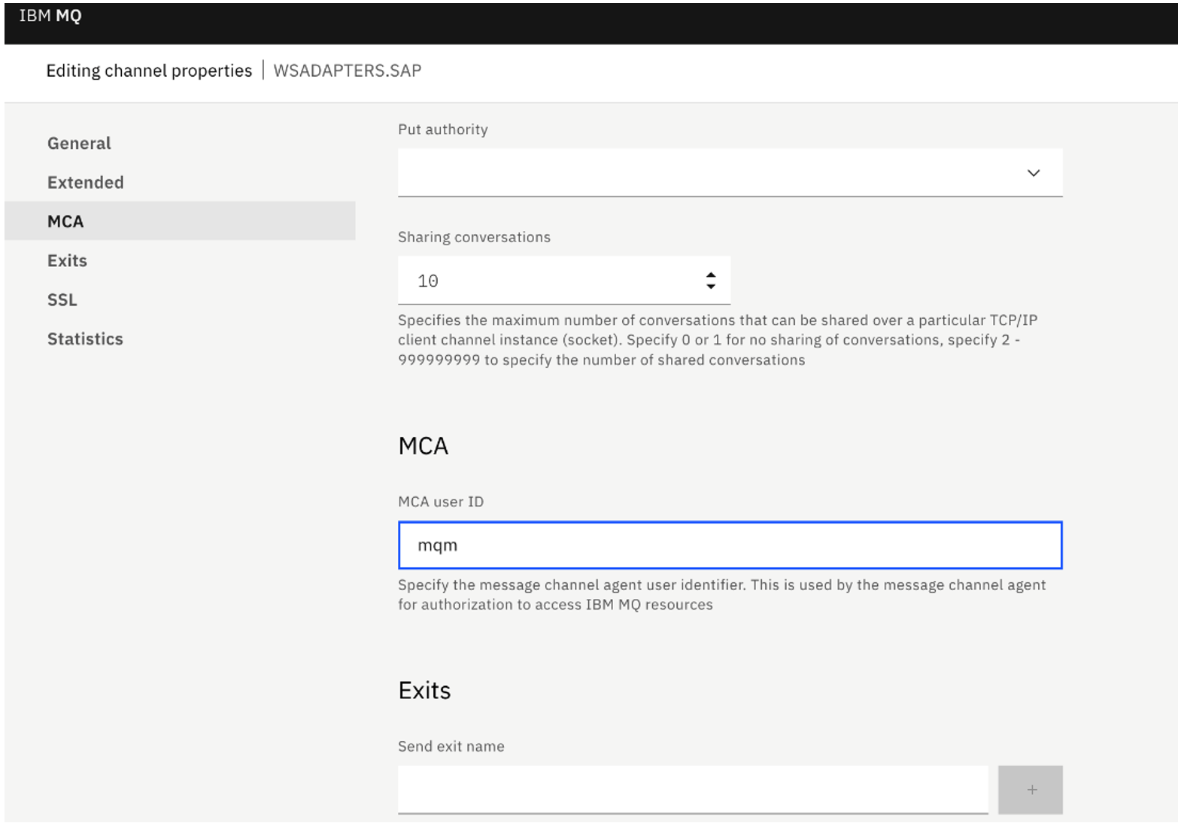Click the plus button next to Send exit name
Image resolution: width=1178 pixels, height=823 pixels.
[x=1030, y=789]
